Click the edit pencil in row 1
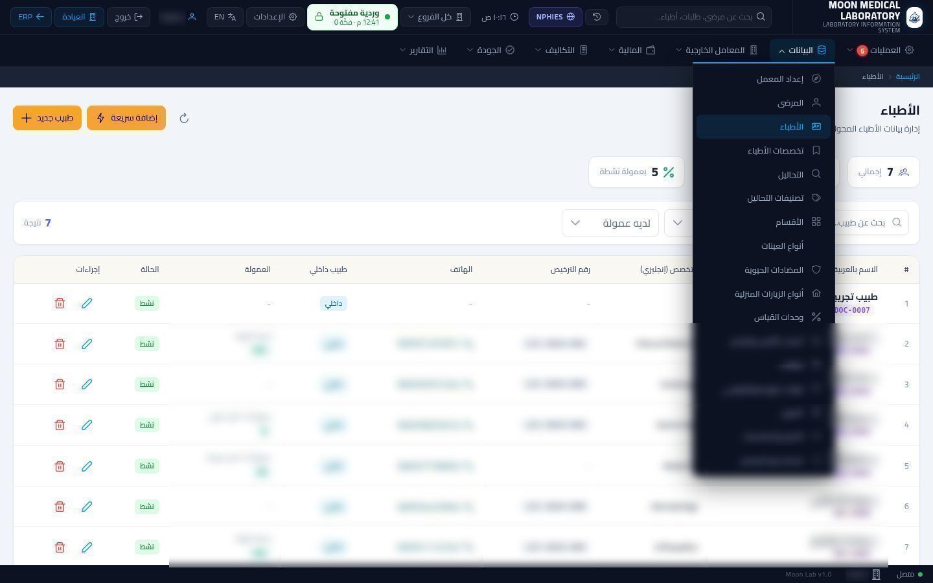 coord(87,303)
